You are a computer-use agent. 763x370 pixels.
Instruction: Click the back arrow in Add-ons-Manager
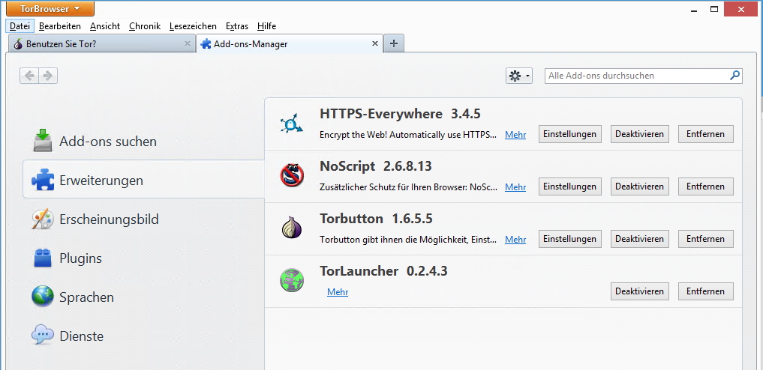tap(29, 76)
